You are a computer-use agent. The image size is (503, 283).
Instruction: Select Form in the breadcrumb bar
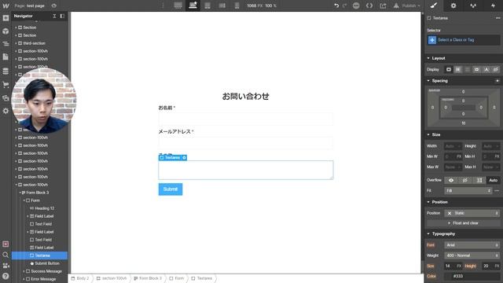(177, 278)
